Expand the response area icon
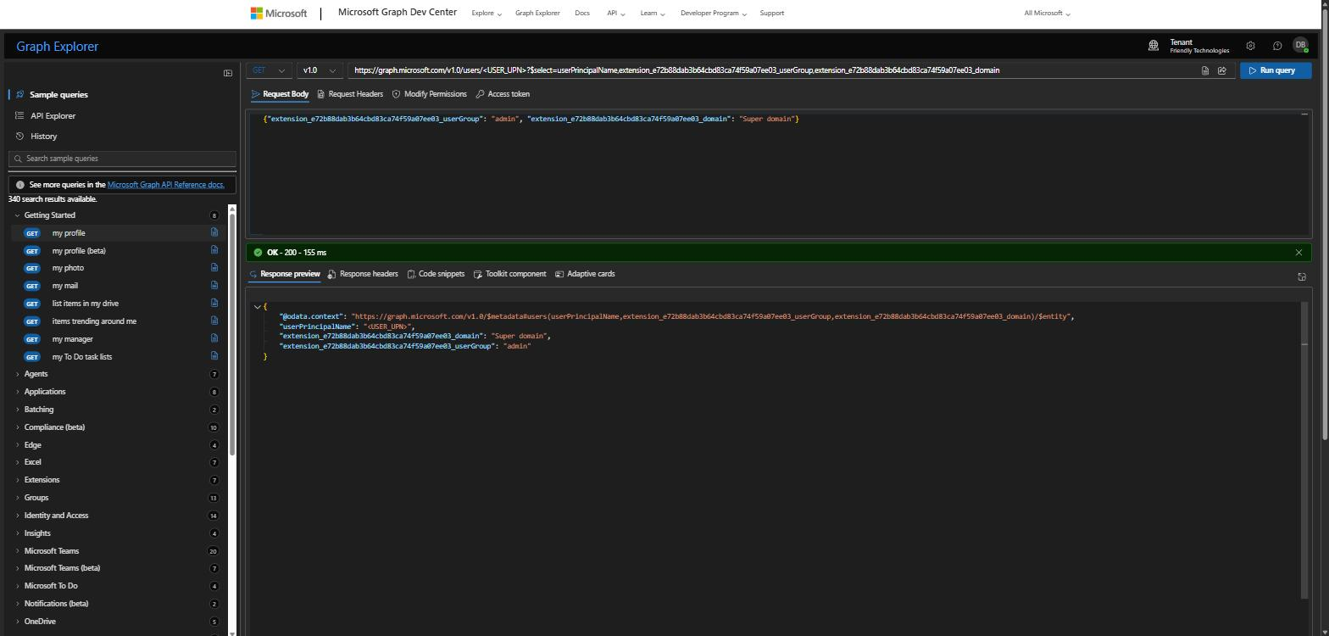Image resolution: width=1329 pixels, height=636 pixels. (x=1302, y=276)
